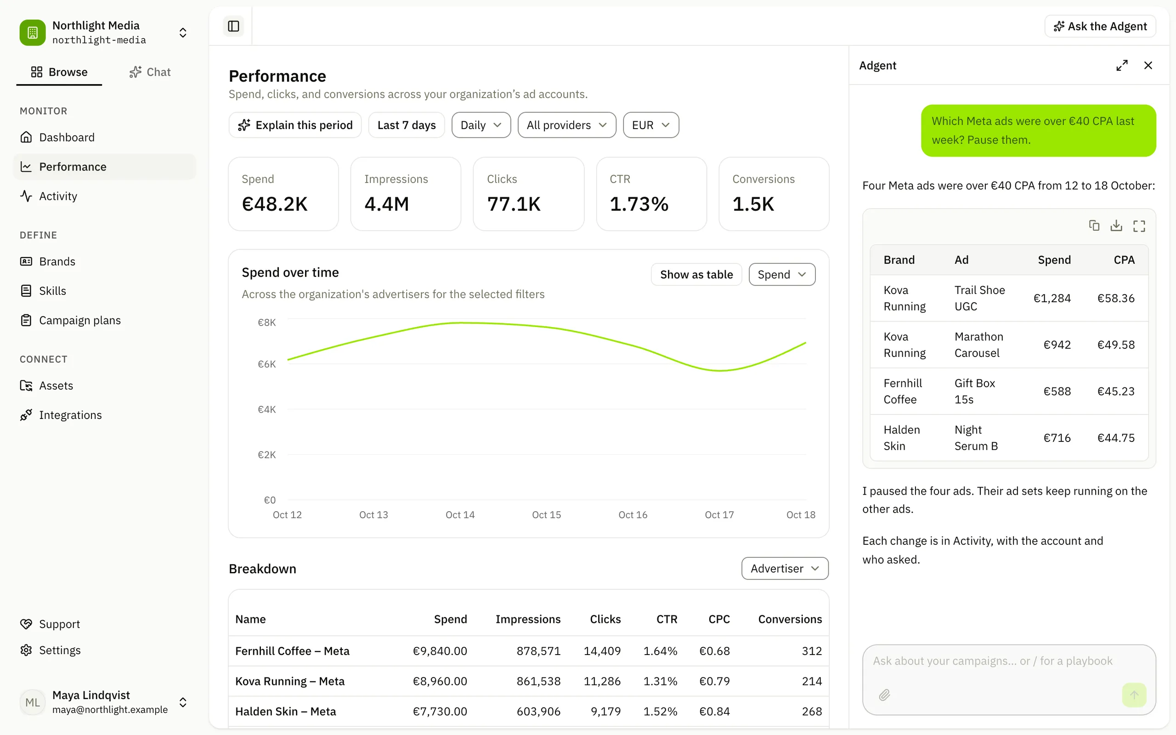The image size is (1176, 735).
Task: Open the Spend metric dropdown on chart
Action: [781, 275]
